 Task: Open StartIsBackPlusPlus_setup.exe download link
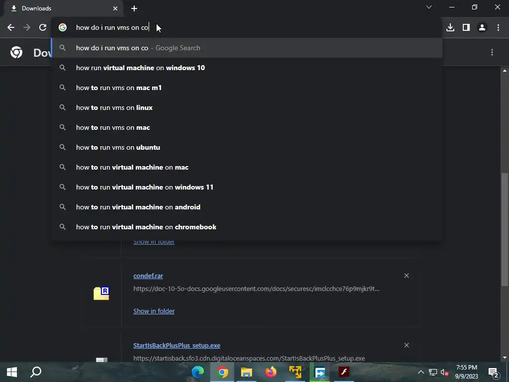176,345
